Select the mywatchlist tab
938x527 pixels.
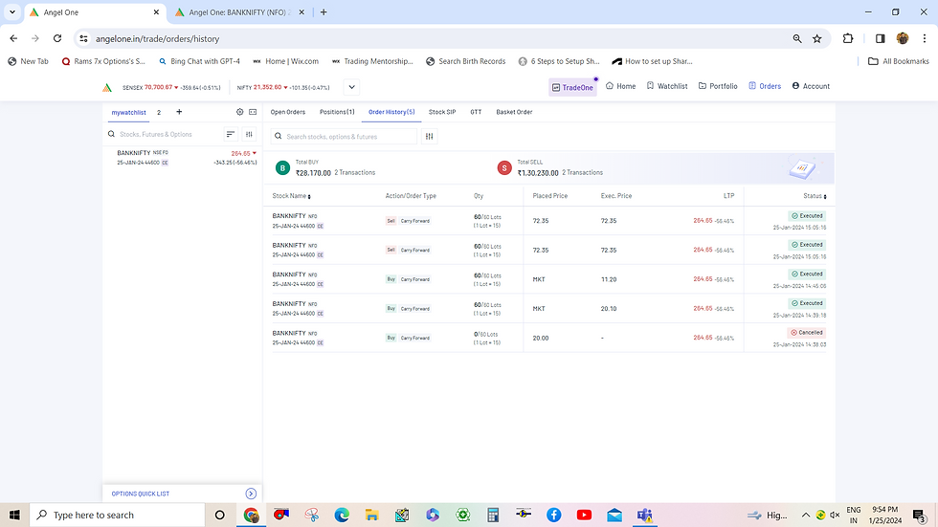128,112
